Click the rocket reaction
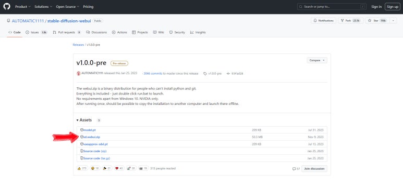 click(x=131, y=168)
